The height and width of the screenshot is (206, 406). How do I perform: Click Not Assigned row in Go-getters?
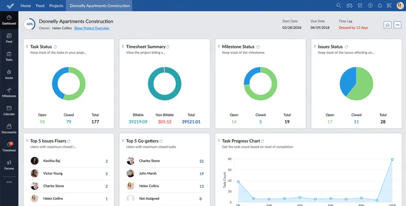coord(164,198)
